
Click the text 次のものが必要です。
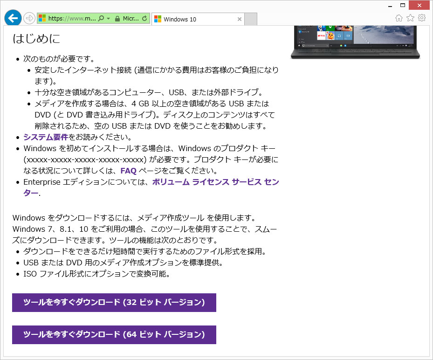59,59
